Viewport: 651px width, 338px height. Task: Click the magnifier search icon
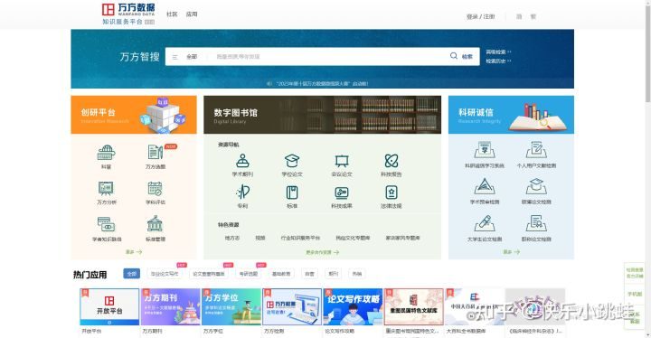pyautogui.click(x=454, y=56)
